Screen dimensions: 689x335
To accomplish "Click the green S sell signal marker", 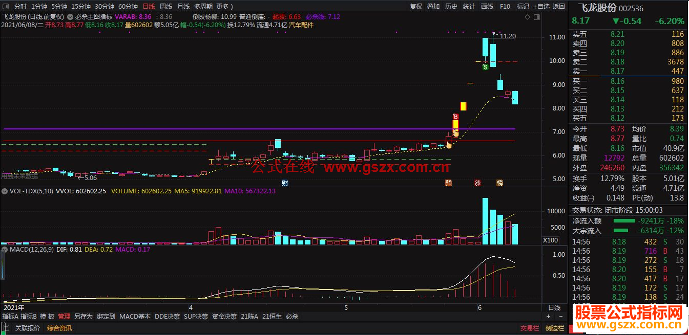I will 485,67.
